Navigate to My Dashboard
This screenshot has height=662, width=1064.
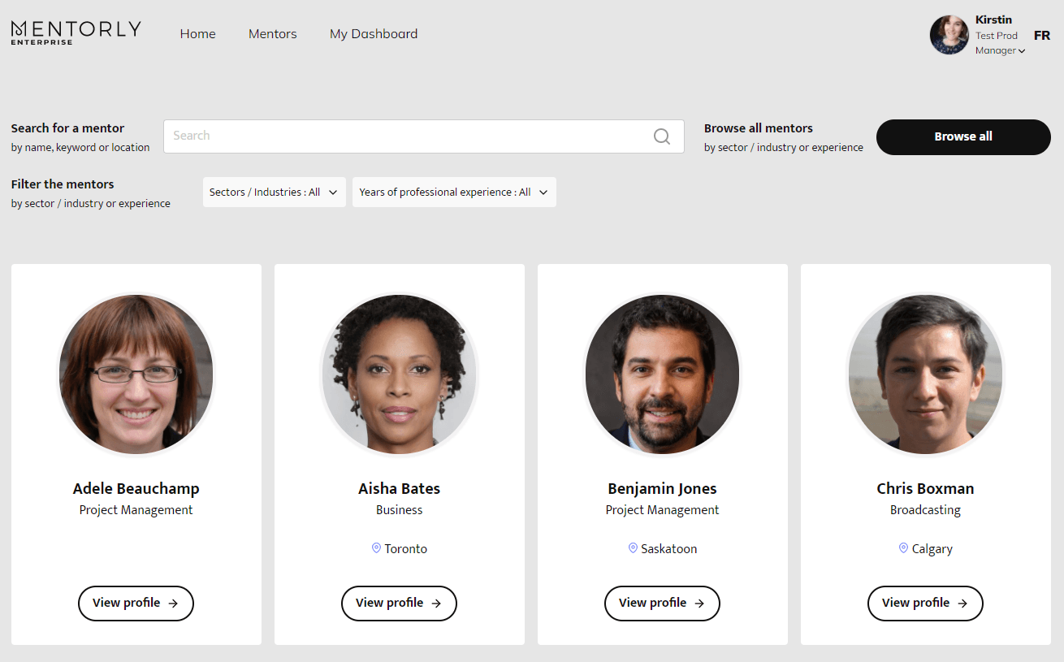[374, 34]
